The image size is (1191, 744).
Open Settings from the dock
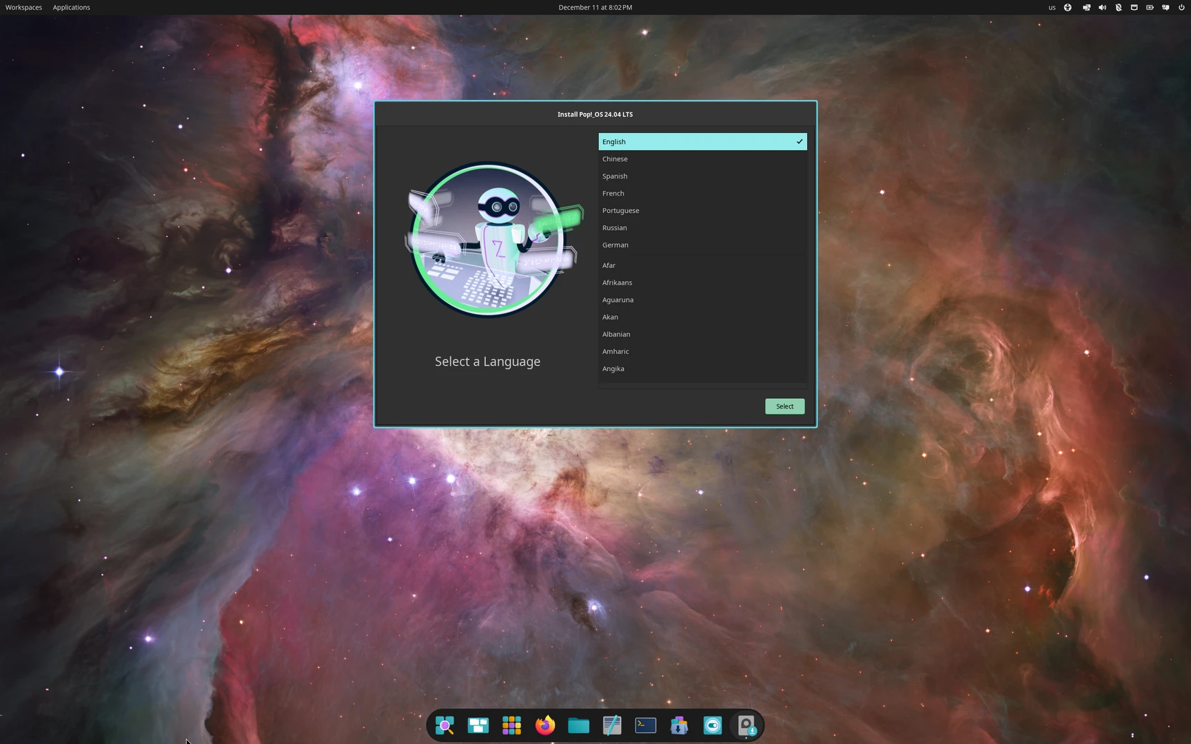tap(712, 725)
